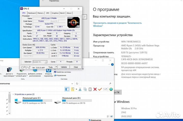Click the Paste clipboard icon
The image size is (183, 121).
90,89
